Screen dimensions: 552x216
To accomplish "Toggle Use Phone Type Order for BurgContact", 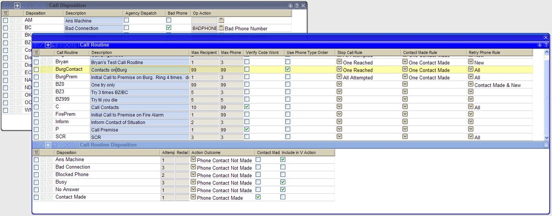I will 288,69.
